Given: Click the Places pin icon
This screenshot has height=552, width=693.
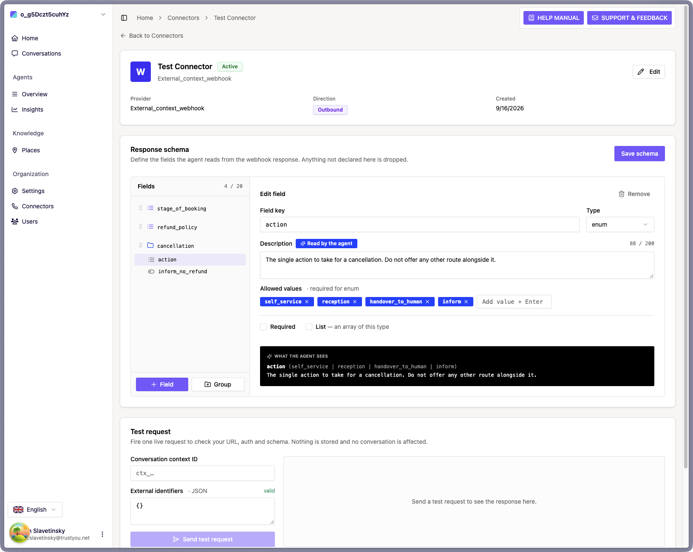Looking at the screenshot, I should [15, 150].
